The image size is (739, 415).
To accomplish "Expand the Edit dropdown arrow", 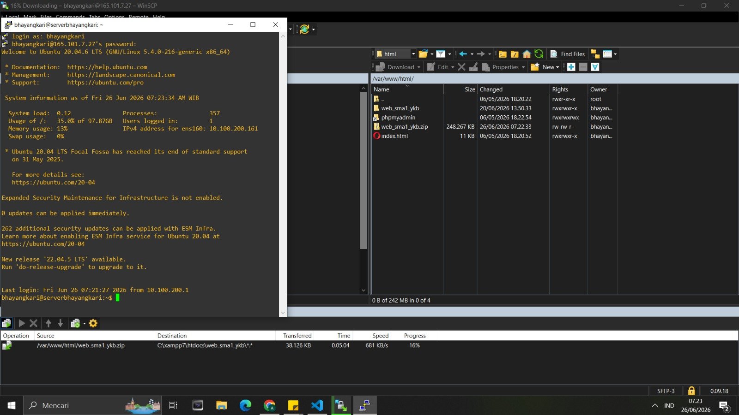I will point(453,67).
